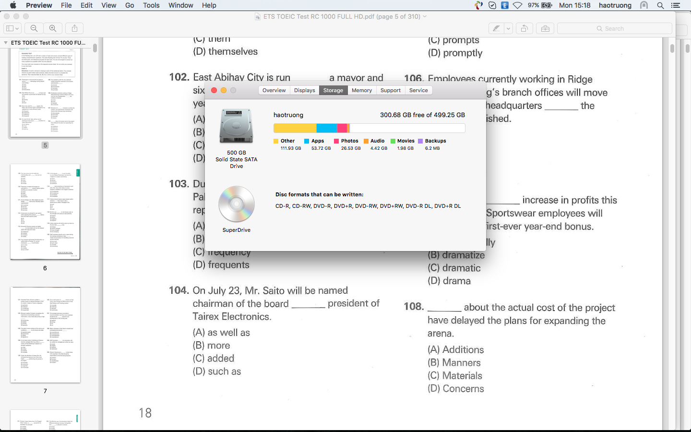Open the document title chevron dropdown
Viewport: 691px width, 432px height.
pos(425,16)
